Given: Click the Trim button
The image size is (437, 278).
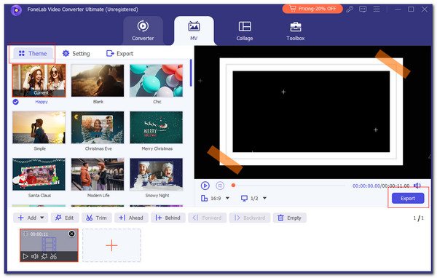Looking at the screenshot, I should (96, 218).
